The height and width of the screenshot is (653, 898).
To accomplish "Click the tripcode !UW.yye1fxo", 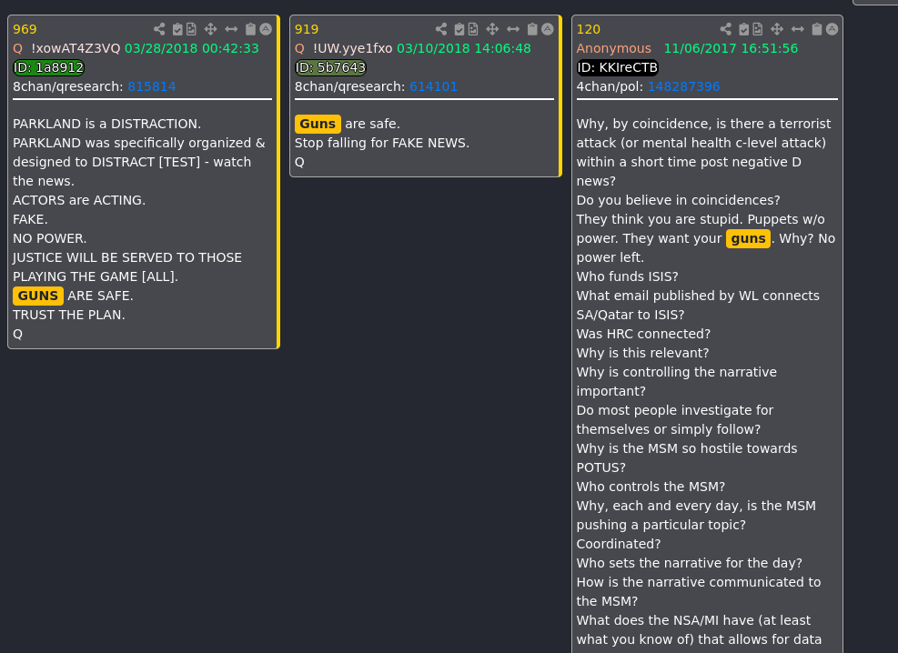I will point(353,48).
